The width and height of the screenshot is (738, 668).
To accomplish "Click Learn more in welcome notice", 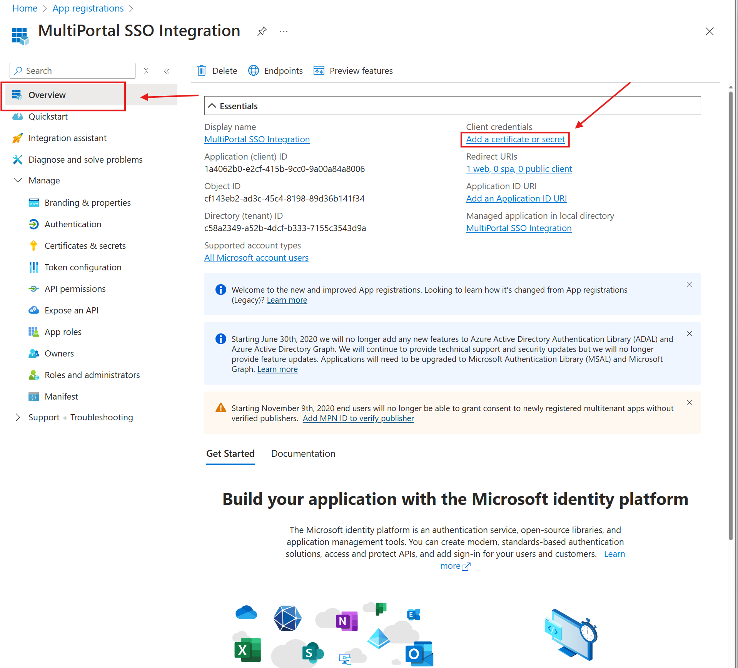I will point(287,300).
